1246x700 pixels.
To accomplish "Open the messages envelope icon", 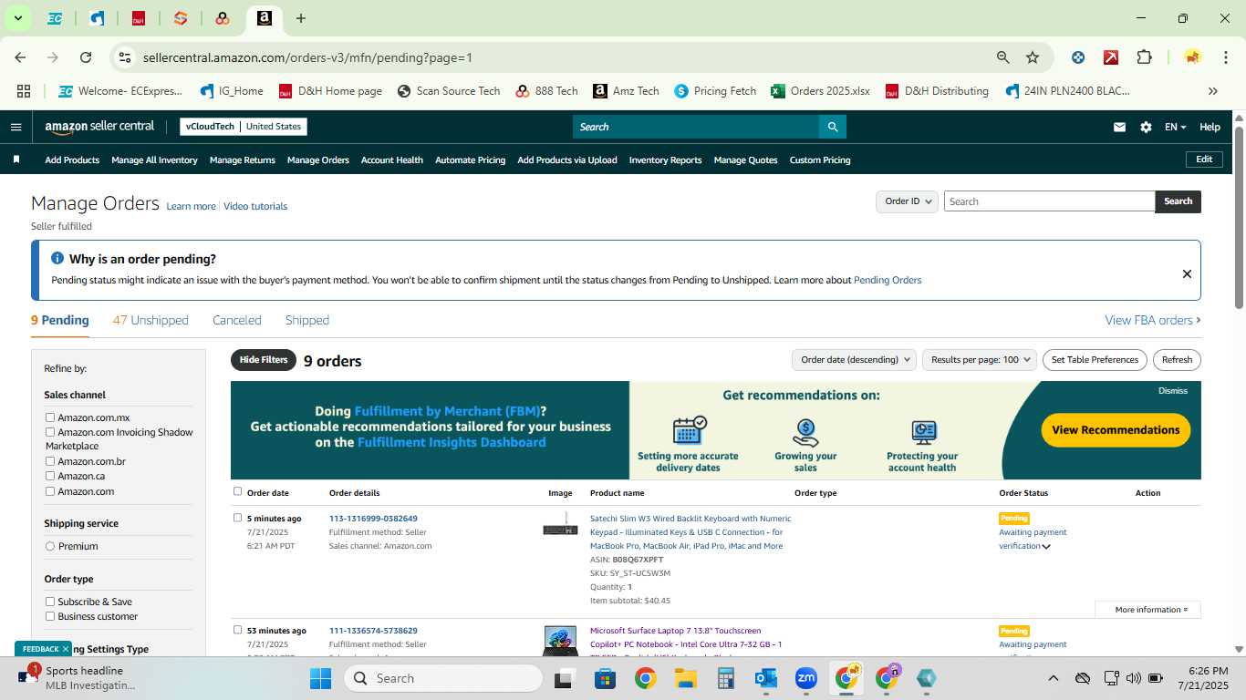I will click(x=1119, y=128).
